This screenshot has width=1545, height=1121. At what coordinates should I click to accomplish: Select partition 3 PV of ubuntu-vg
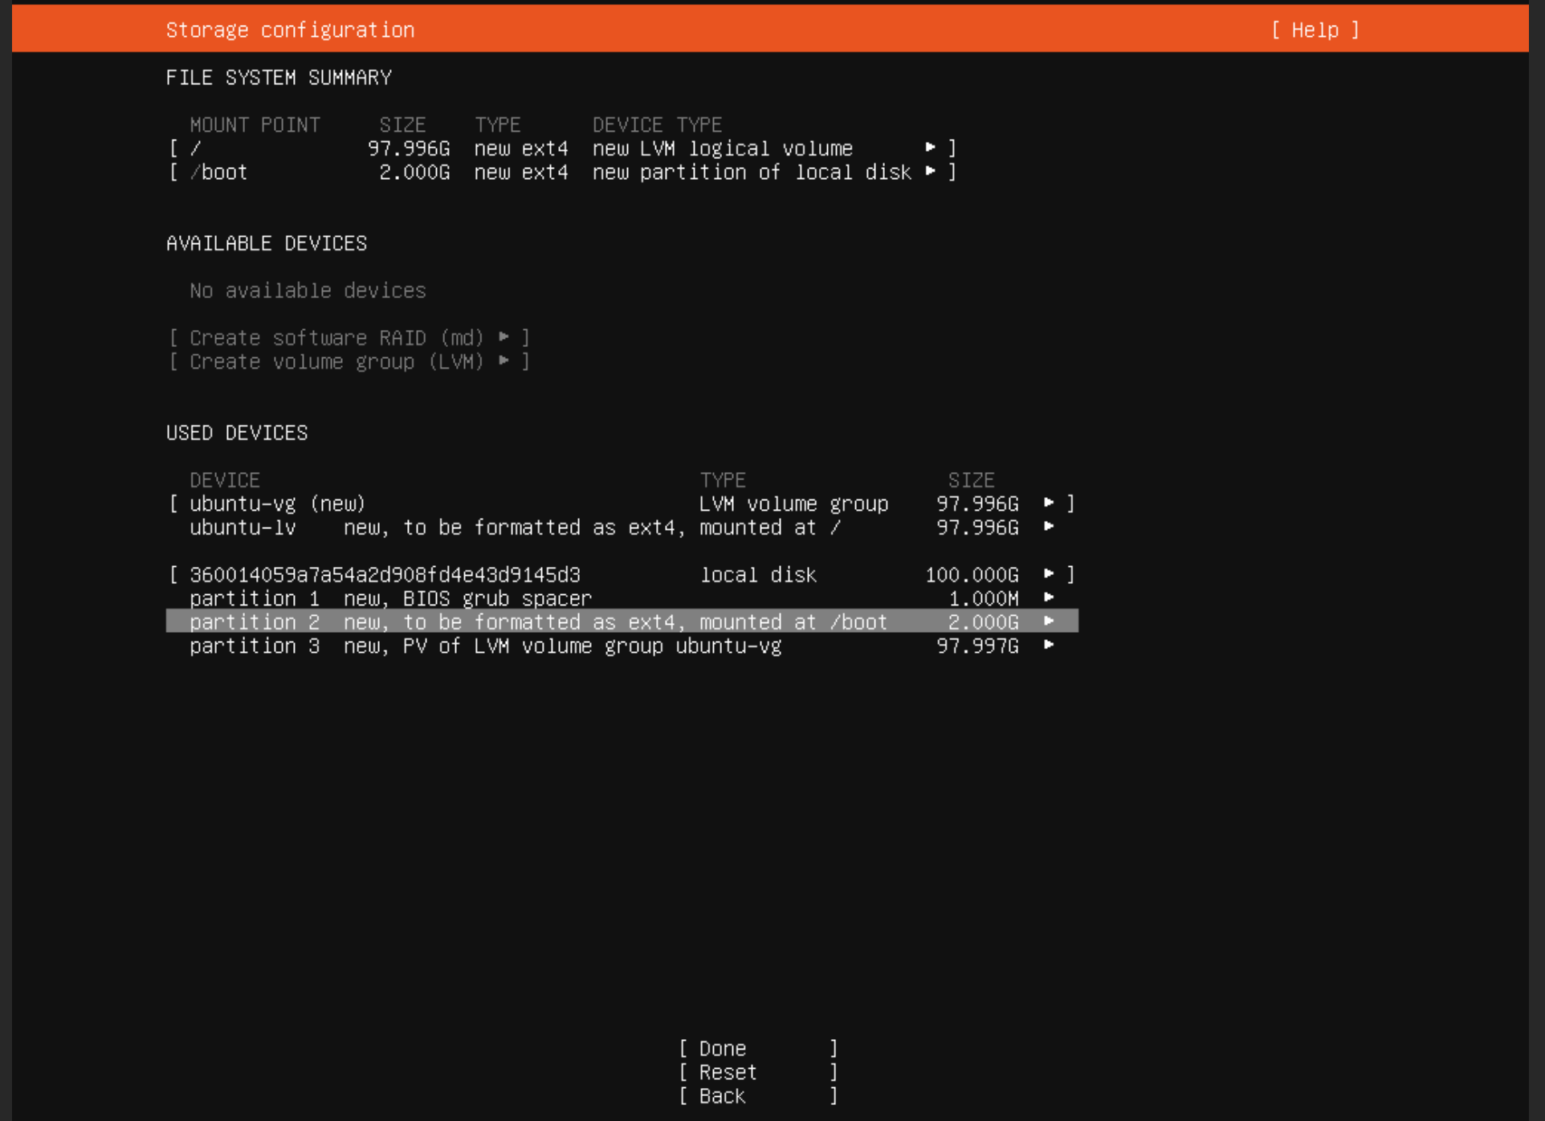[x=485, y=646]
